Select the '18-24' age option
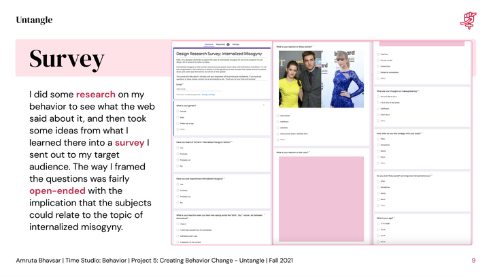This screenshot has width=491, height=277. click(x=381, y=229)
